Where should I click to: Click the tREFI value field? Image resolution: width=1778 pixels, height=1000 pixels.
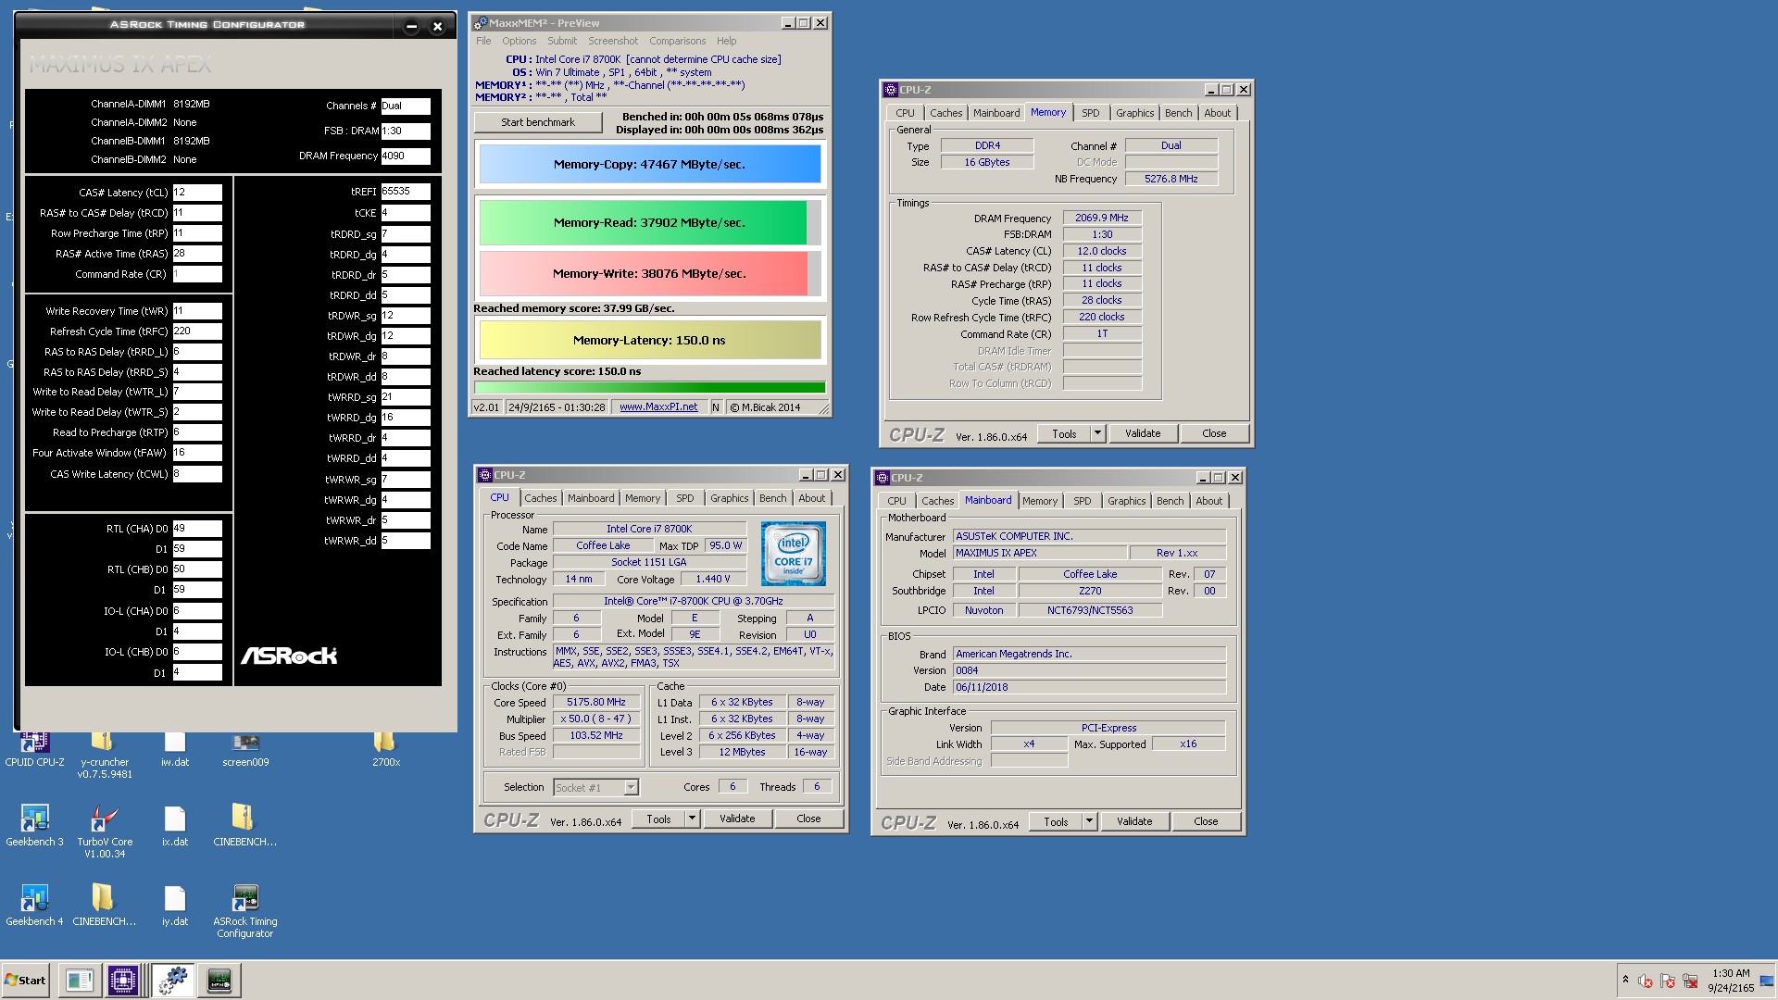tap(406, 192)
